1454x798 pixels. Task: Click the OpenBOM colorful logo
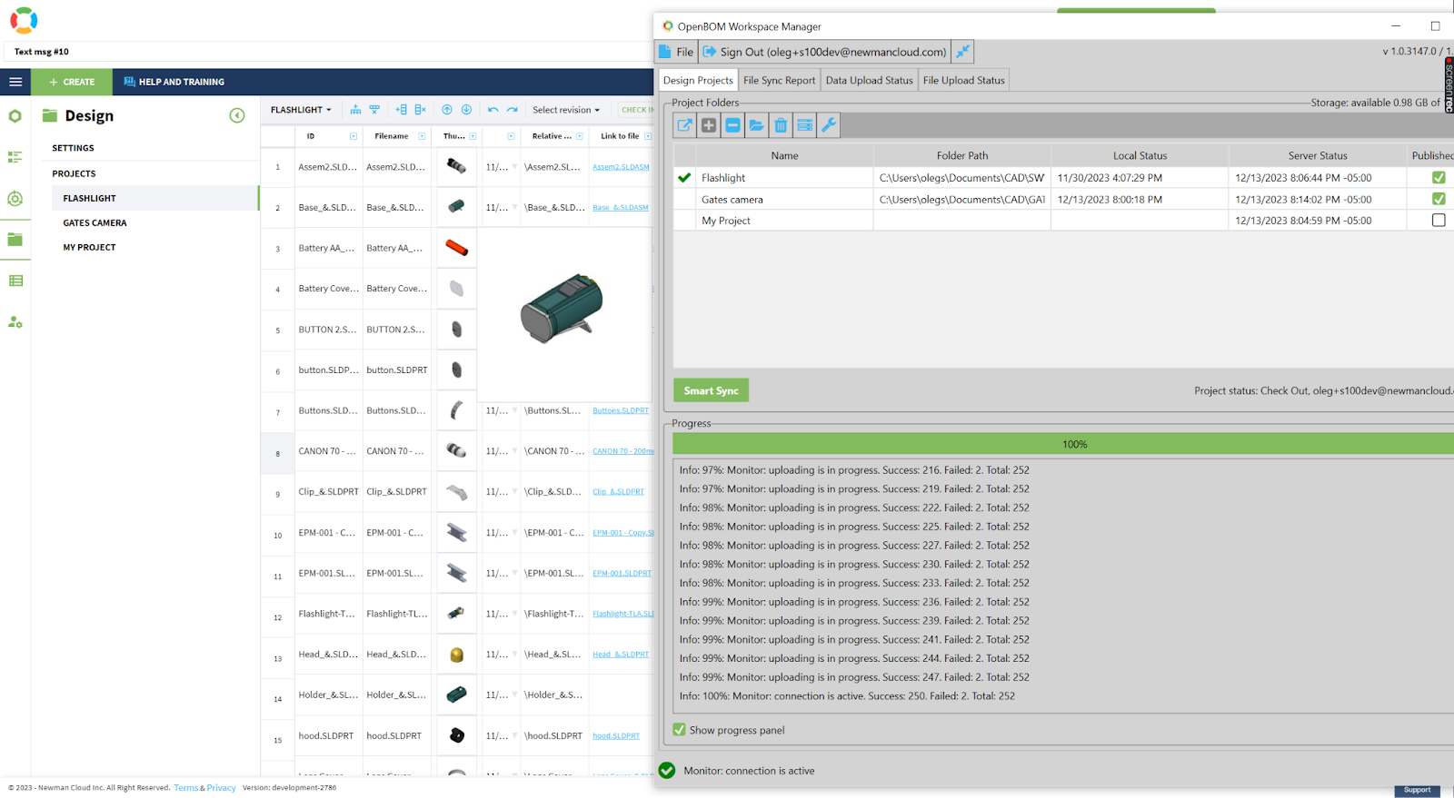(24, 20)
